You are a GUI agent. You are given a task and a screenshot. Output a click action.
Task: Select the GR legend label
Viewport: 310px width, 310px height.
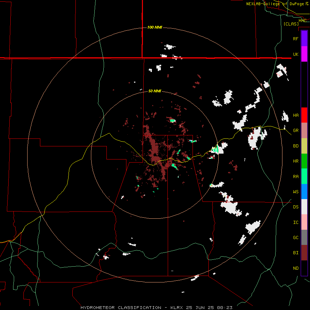pos(296,130)
